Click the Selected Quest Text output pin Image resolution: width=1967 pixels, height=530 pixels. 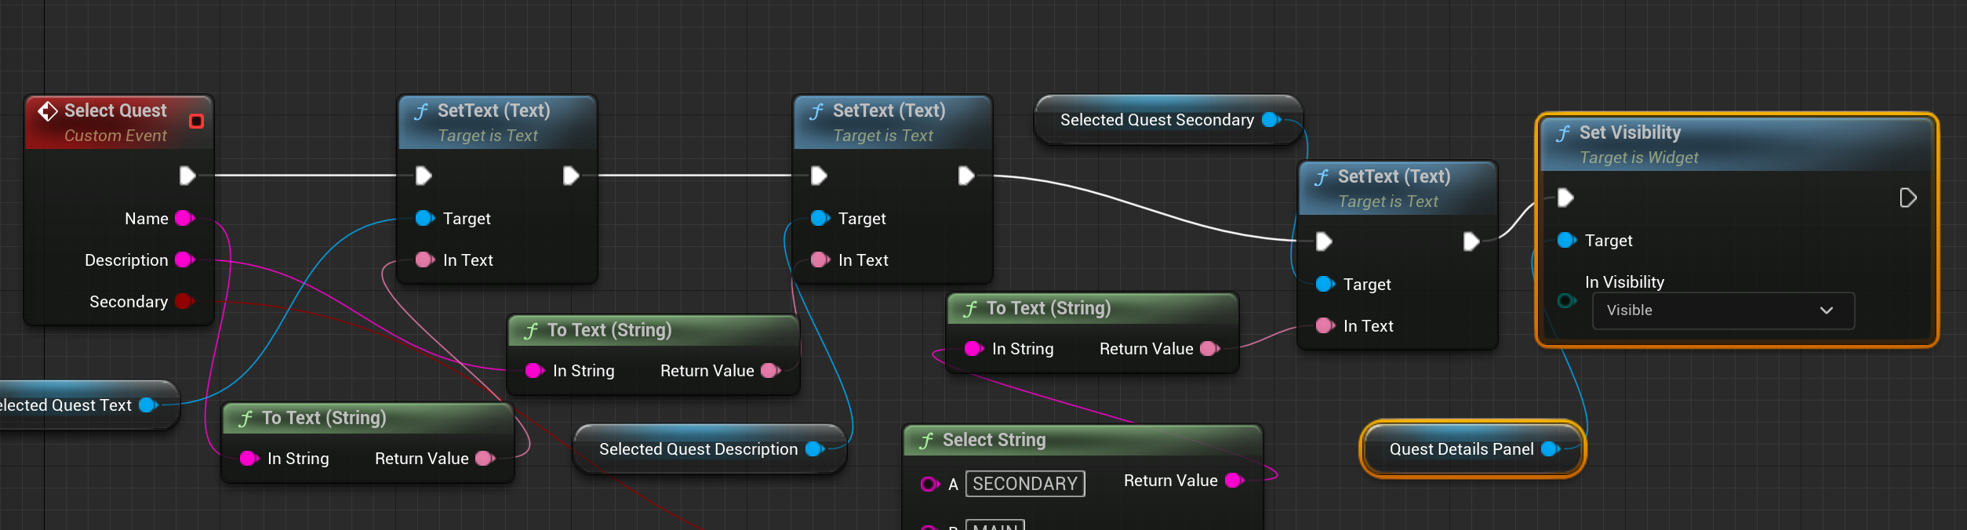[147, 405]
